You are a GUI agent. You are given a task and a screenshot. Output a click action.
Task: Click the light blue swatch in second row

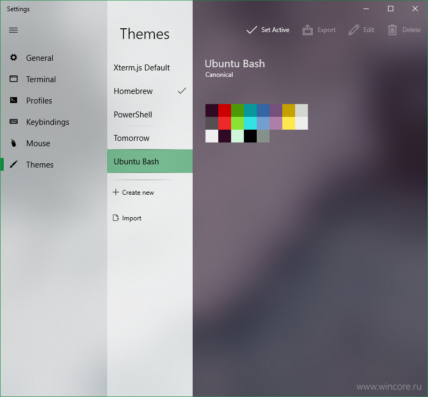(263, 123)
